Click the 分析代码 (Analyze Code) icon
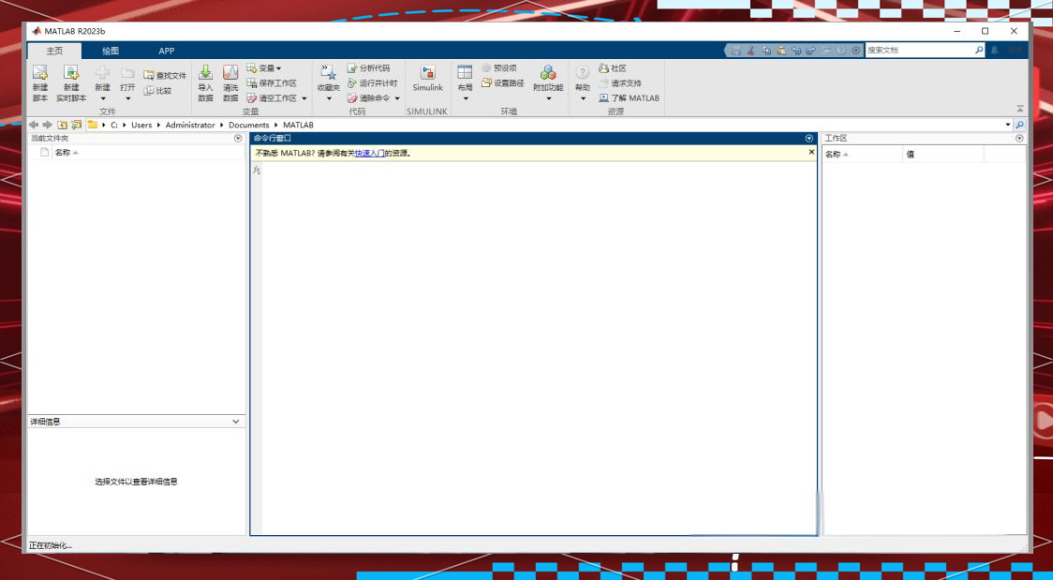1053x580 pixels. [368, 68]
